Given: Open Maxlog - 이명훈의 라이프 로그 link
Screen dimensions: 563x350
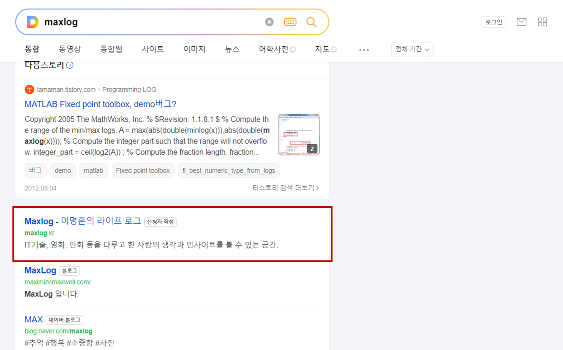Looking at the screenshot, I should (83, 221).
